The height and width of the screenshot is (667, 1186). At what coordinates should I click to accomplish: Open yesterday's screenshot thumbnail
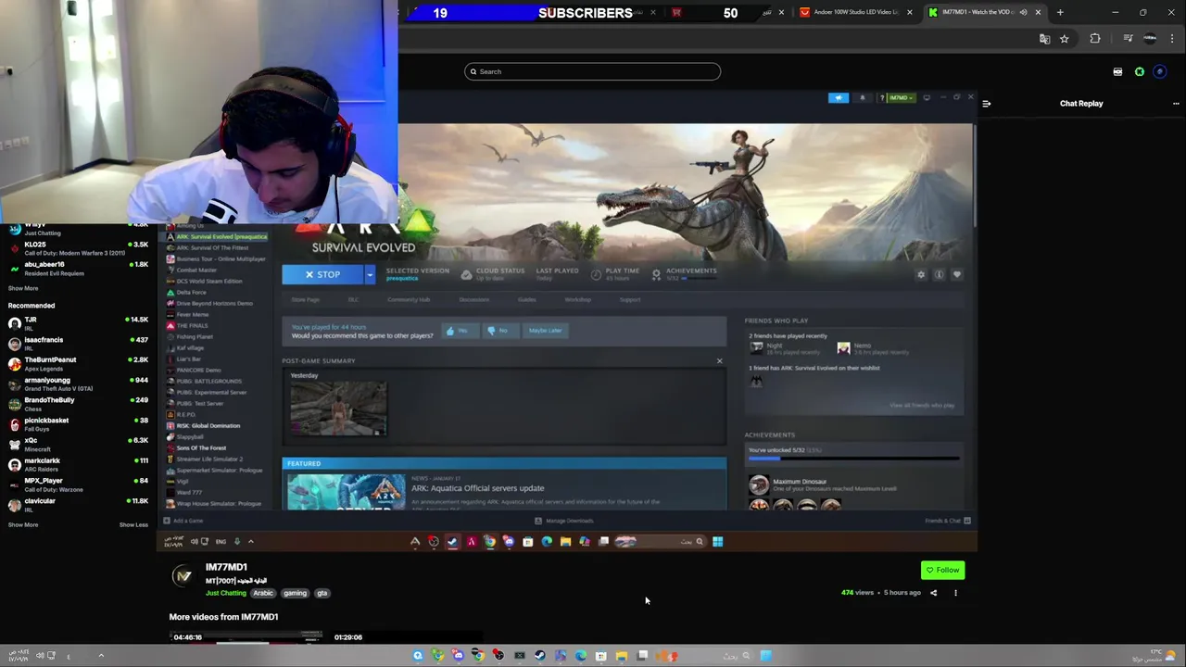(x=338, y=409)
